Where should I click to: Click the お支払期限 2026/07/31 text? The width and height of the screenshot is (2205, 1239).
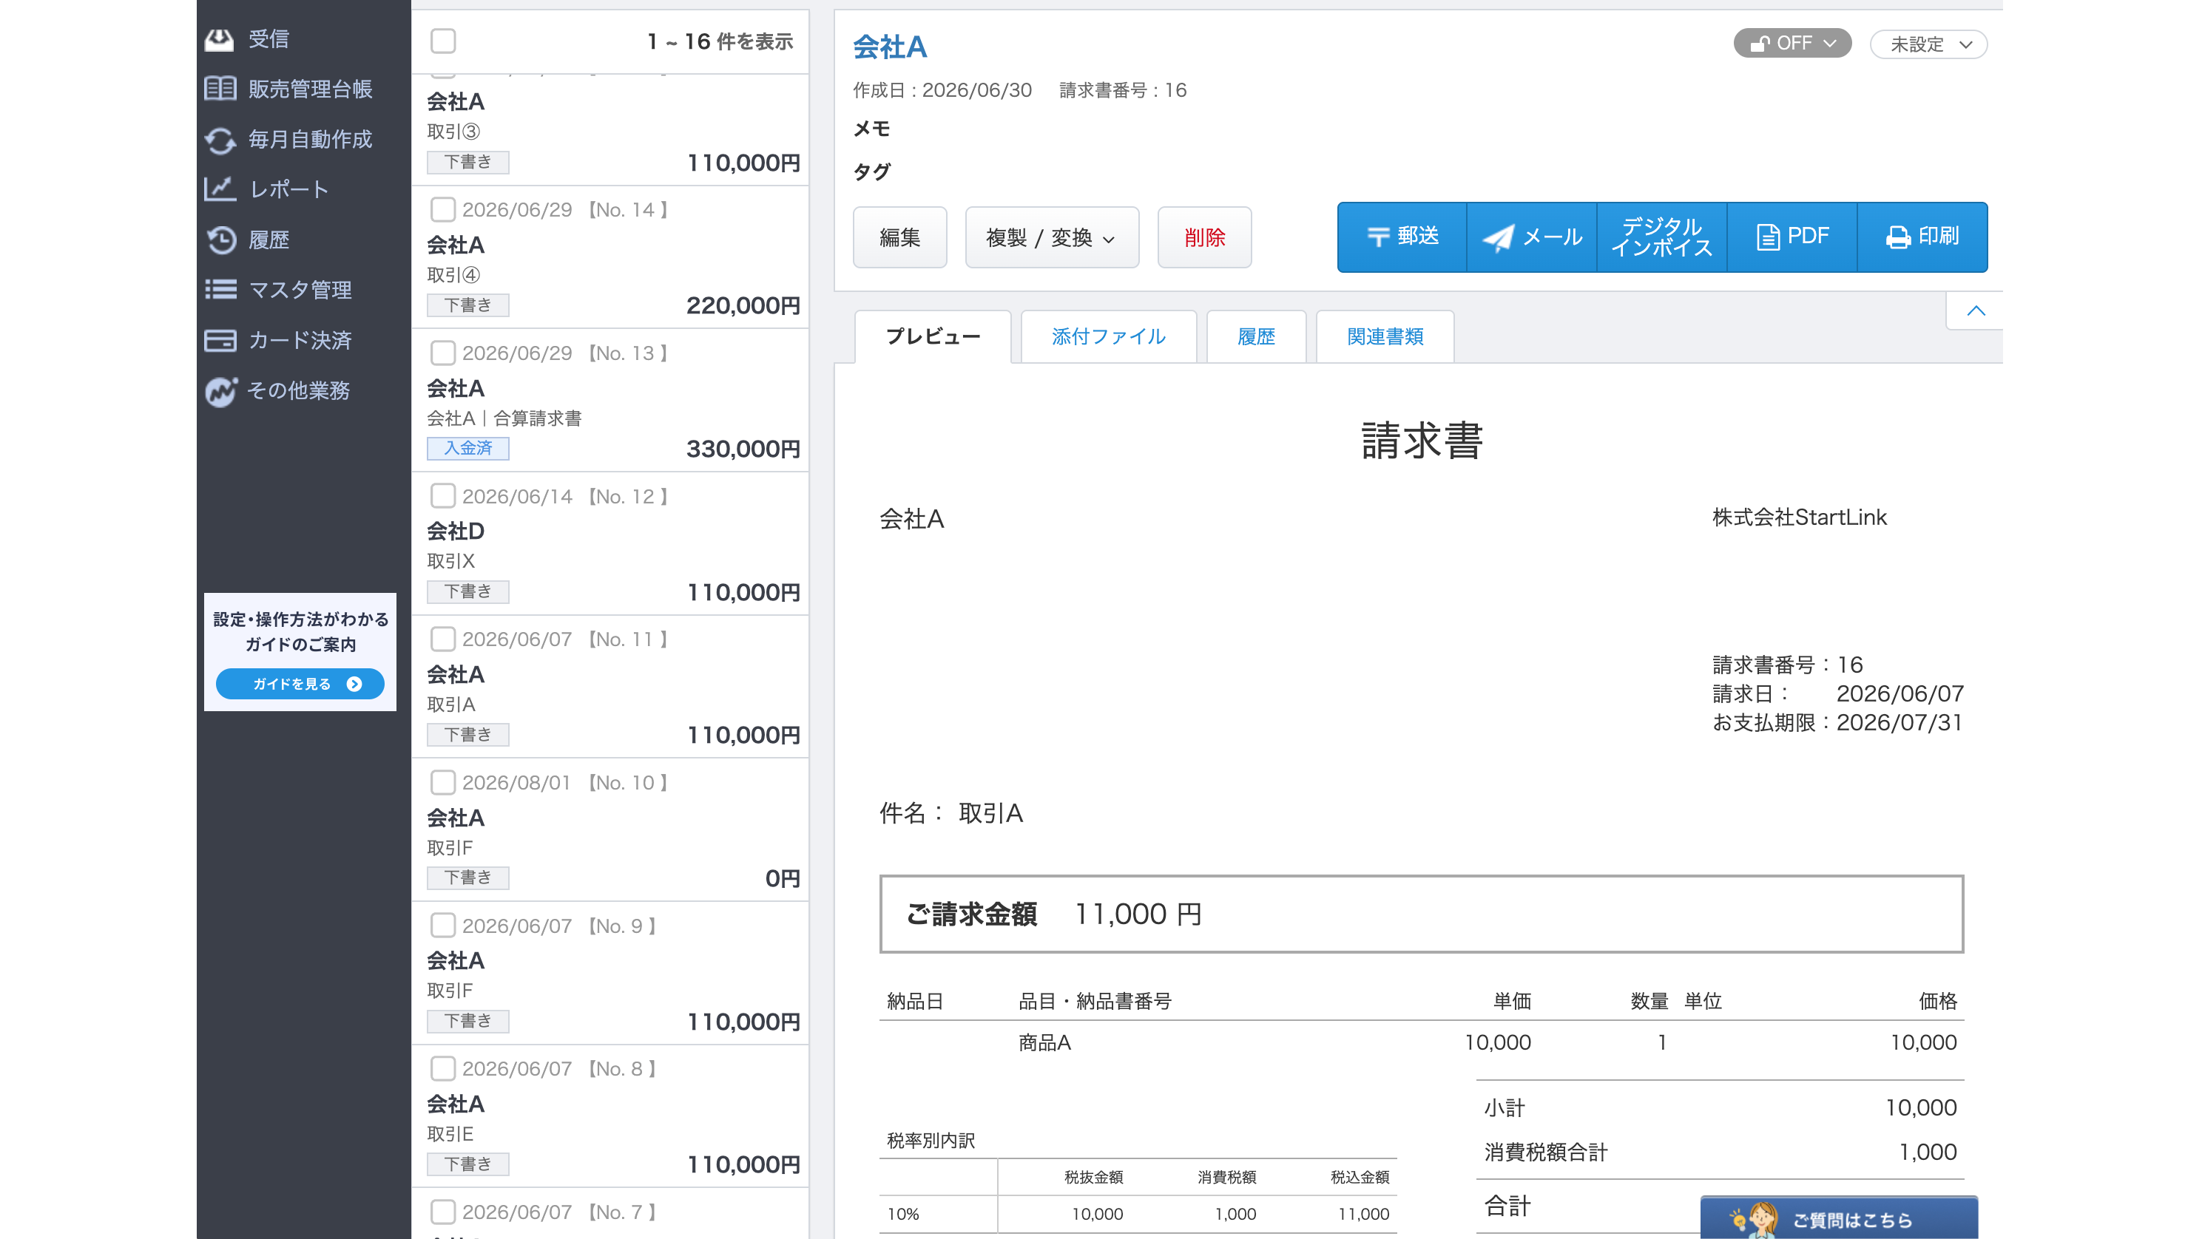1837,722
